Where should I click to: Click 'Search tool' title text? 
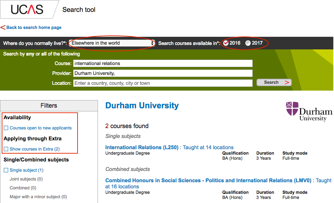pyautogui.click(x=79, y=10)
